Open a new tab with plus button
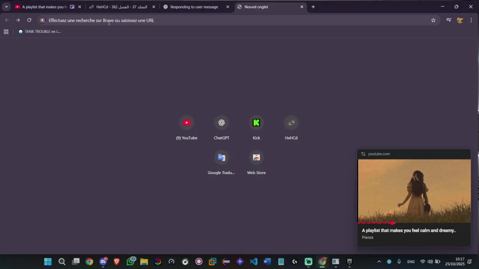 (x=313, y=7)
